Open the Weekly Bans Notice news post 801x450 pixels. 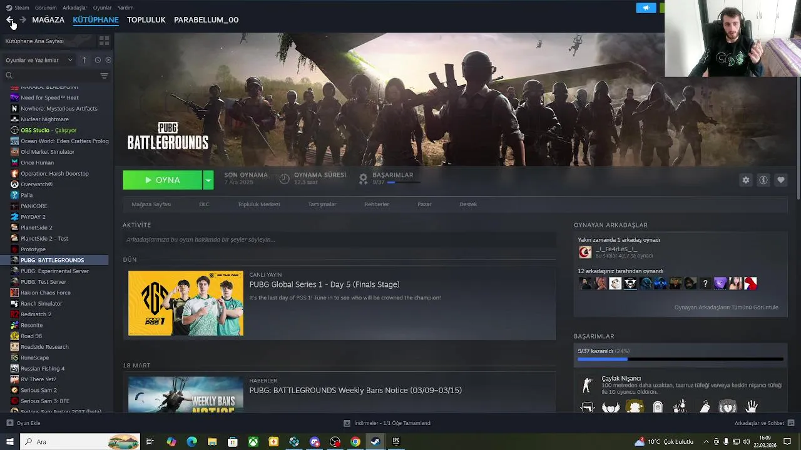(355, 390)
